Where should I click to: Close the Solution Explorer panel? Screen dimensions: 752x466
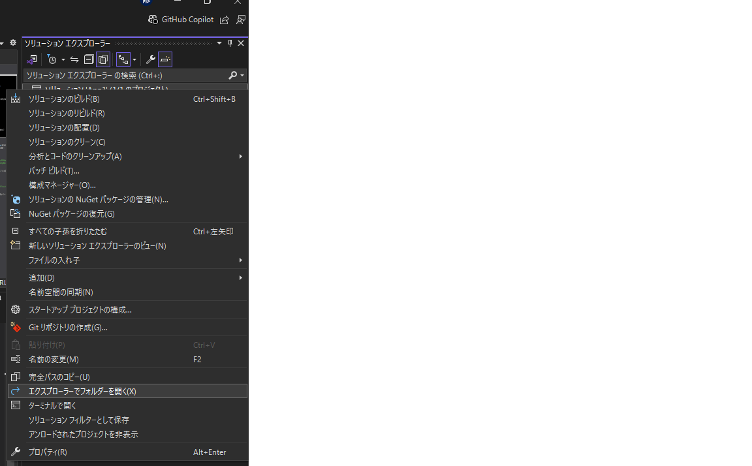pyautogui.click(x=241, y=43)
